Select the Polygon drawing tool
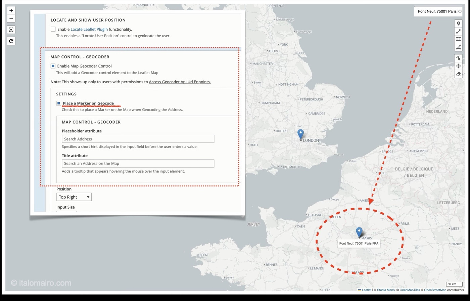This screenshot has width=470, height=301. click(x=458, y=47)
